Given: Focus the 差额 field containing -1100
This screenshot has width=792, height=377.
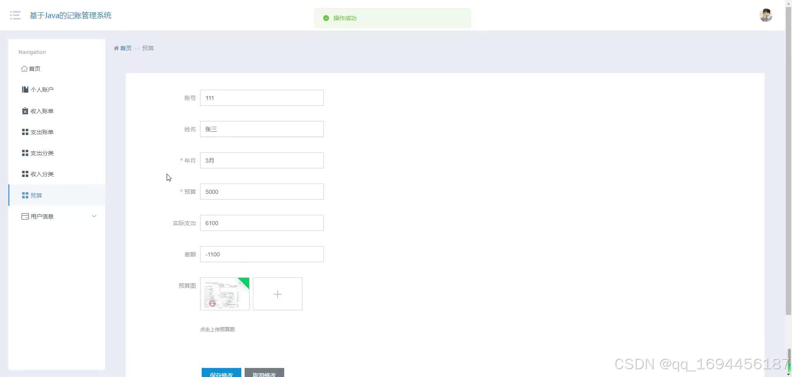Looking at the screenshot, I should coord(262,254).
